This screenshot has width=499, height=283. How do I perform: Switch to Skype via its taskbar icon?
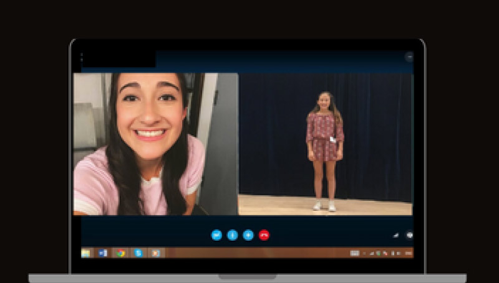pyautogui.click(x=138, y=253)
